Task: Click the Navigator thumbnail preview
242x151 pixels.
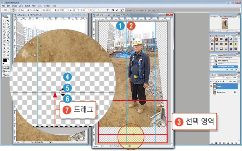Action: point(225,24)
